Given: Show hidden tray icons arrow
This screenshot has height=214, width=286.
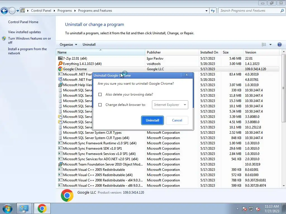Looking at the screenshot, I should [237, 209].
